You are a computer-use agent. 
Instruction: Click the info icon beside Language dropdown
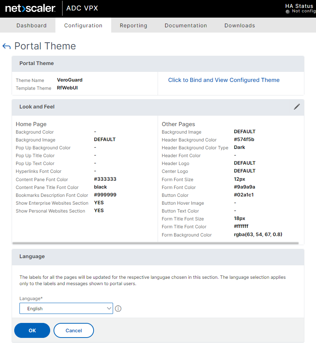pos(118,309)
